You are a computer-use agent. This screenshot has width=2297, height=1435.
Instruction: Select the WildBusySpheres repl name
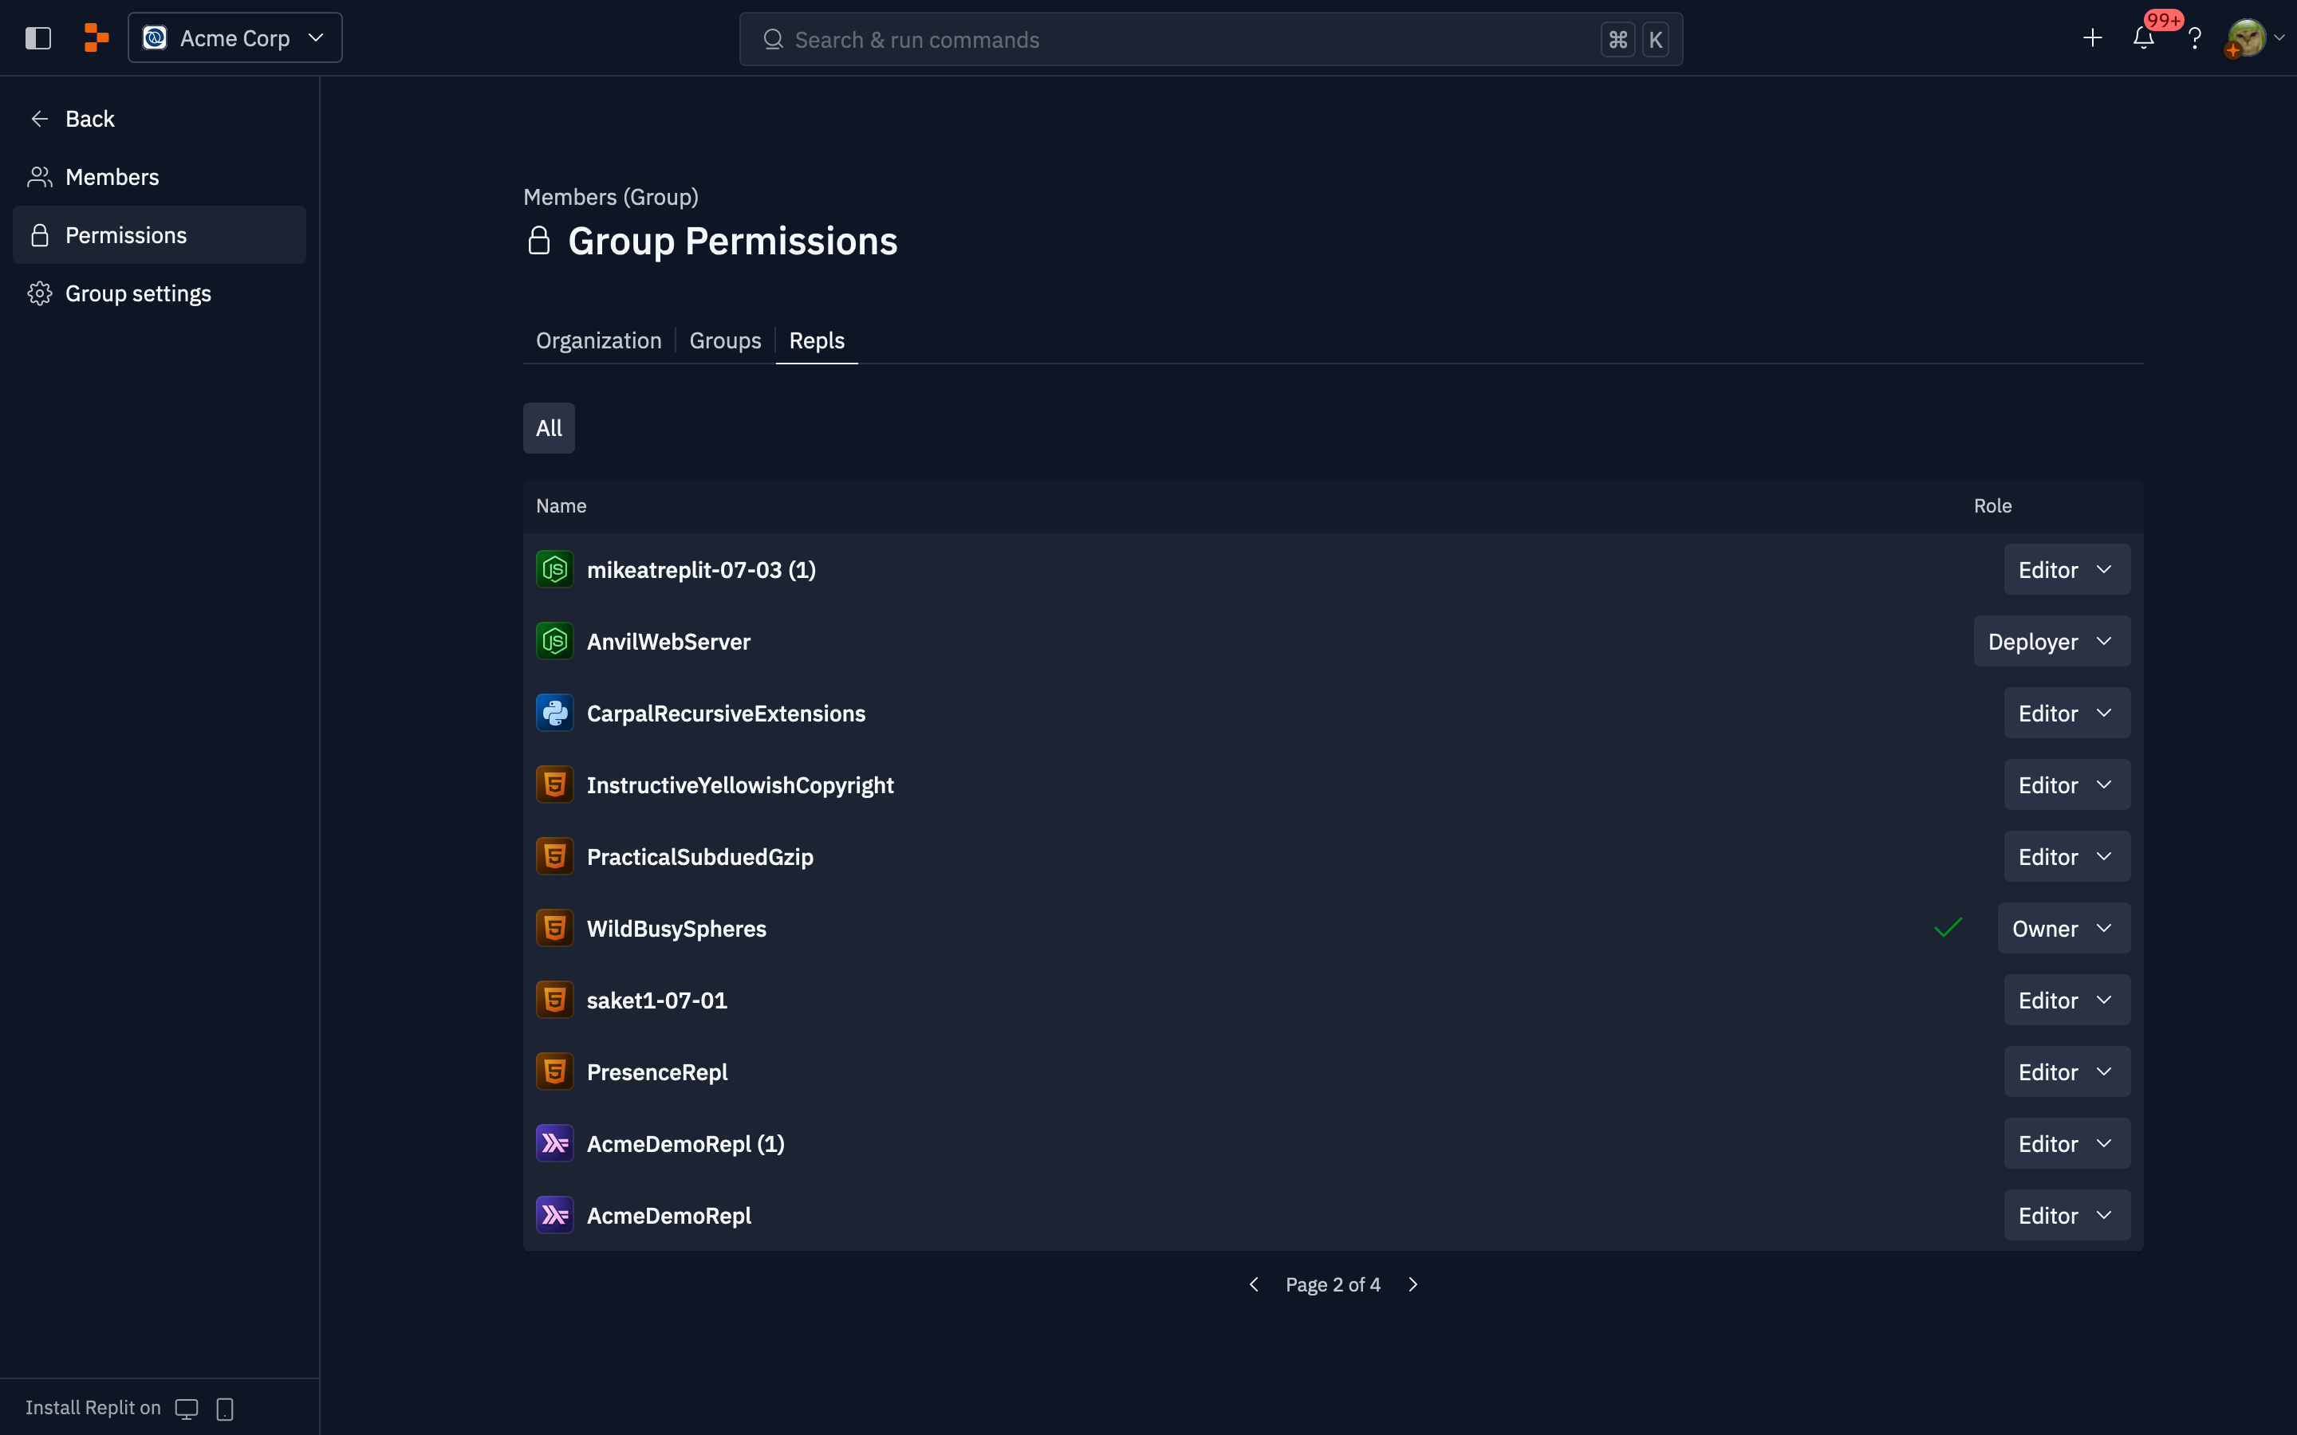pyautogui.click(x=677, y=928)
